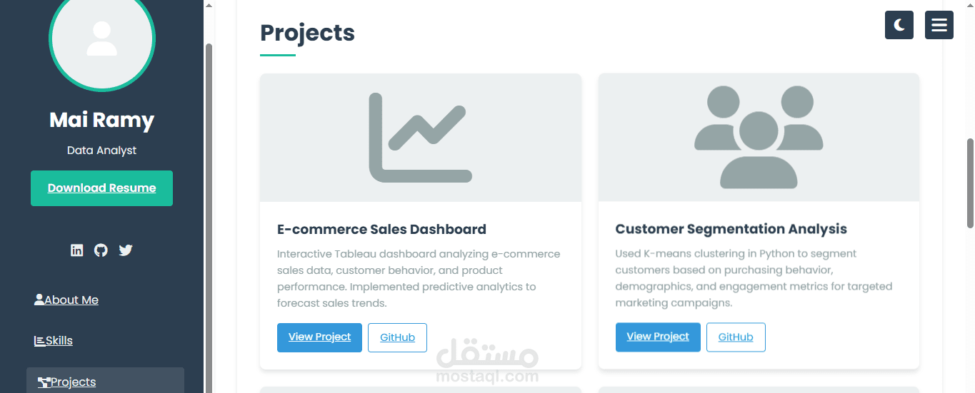This screenshot has width=975, height=393.
Task: Click the profile avatar placeholder
Action: tap(101, 39)
